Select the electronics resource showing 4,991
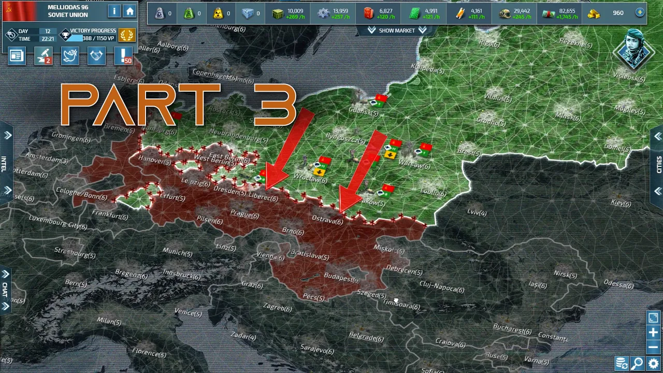The width and height of the screenshot is (663, 373). pos(425,13)
